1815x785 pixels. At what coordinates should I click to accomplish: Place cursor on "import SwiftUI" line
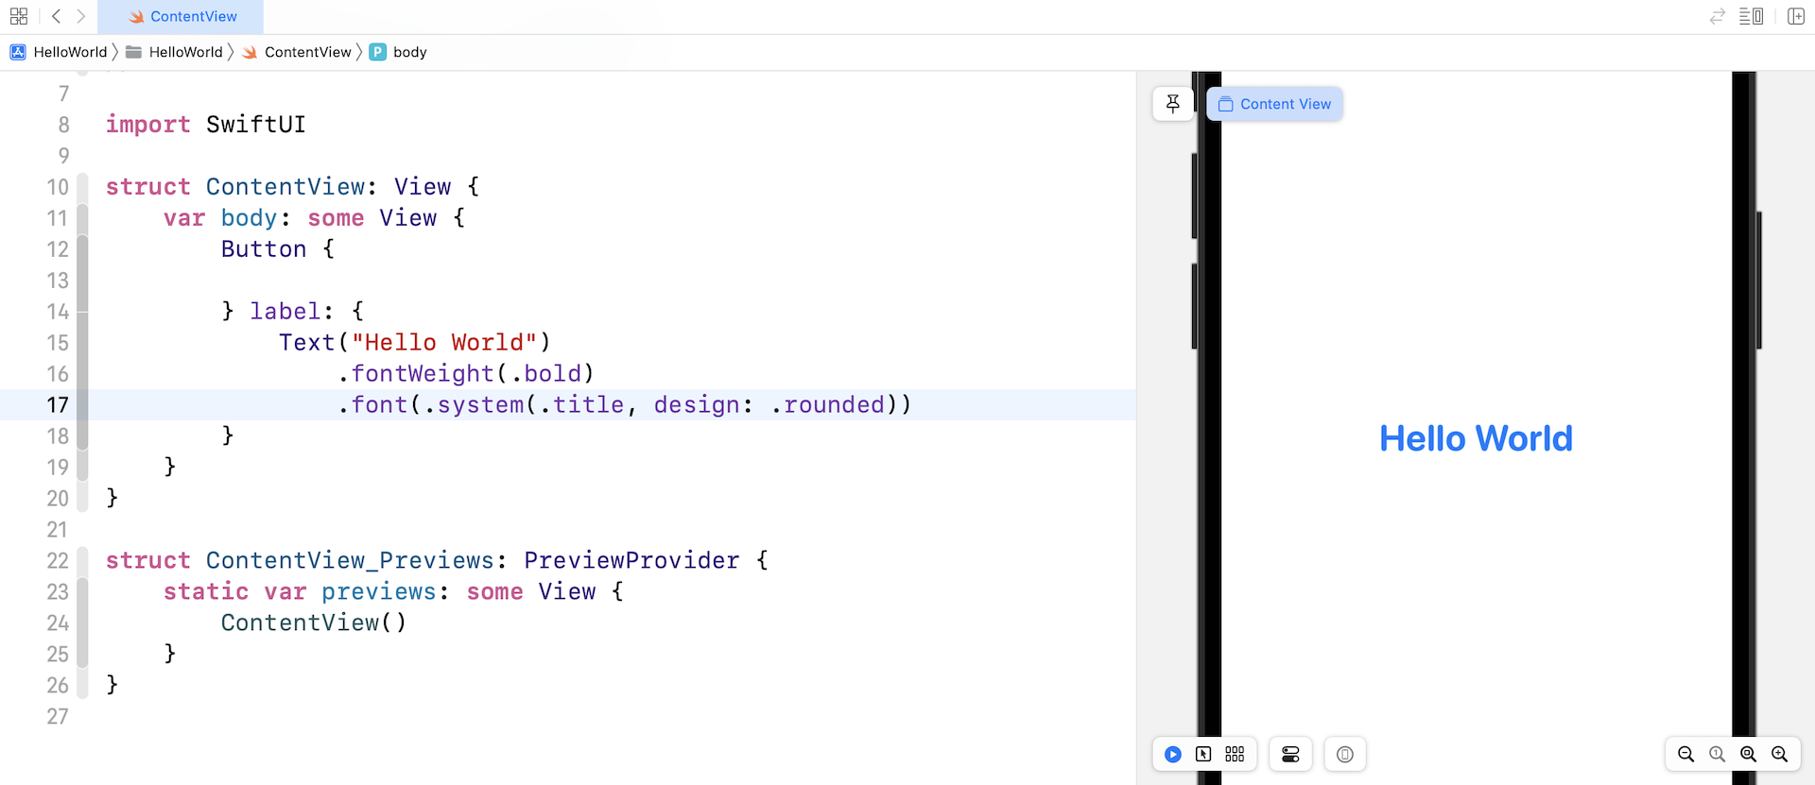[x=205, y=125]
